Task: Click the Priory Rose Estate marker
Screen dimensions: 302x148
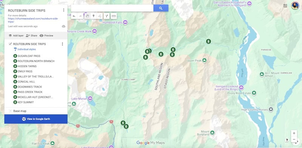Action: pos(254,93)
